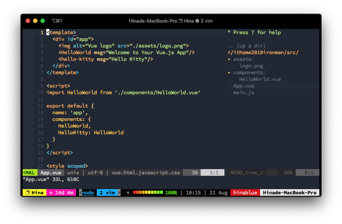342x224 pixels.
Task: Click the red close window button
Action: point(28,21)
